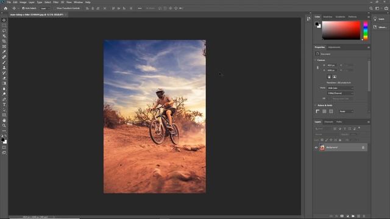Open the Auto-Select Layer dropdown
Image resolution: width=390 pixels, height=219 pixels.
45,8
